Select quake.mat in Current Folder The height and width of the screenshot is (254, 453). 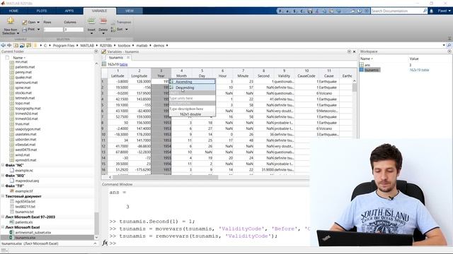[23, 77]
